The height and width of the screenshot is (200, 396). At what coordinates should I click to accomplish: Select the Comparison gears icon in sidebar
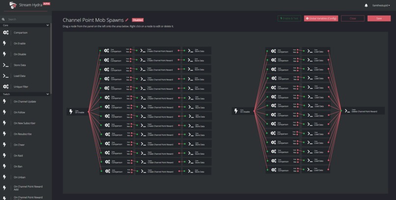(5, 32)
